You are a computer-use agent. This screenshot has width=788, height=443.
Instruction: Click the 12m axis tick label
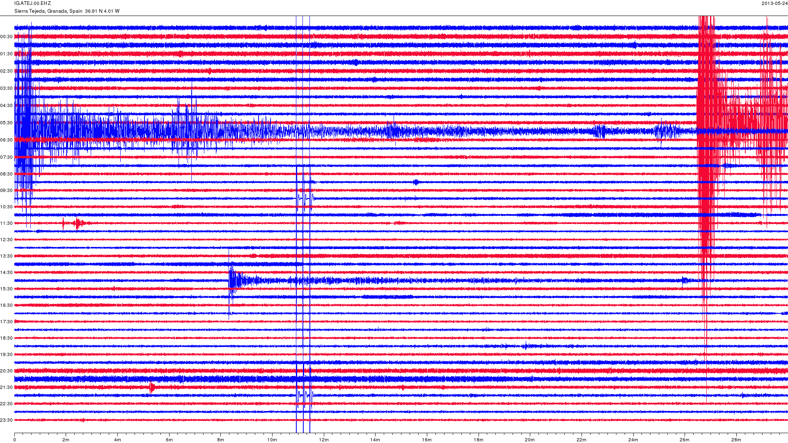[x=324, y=440]
